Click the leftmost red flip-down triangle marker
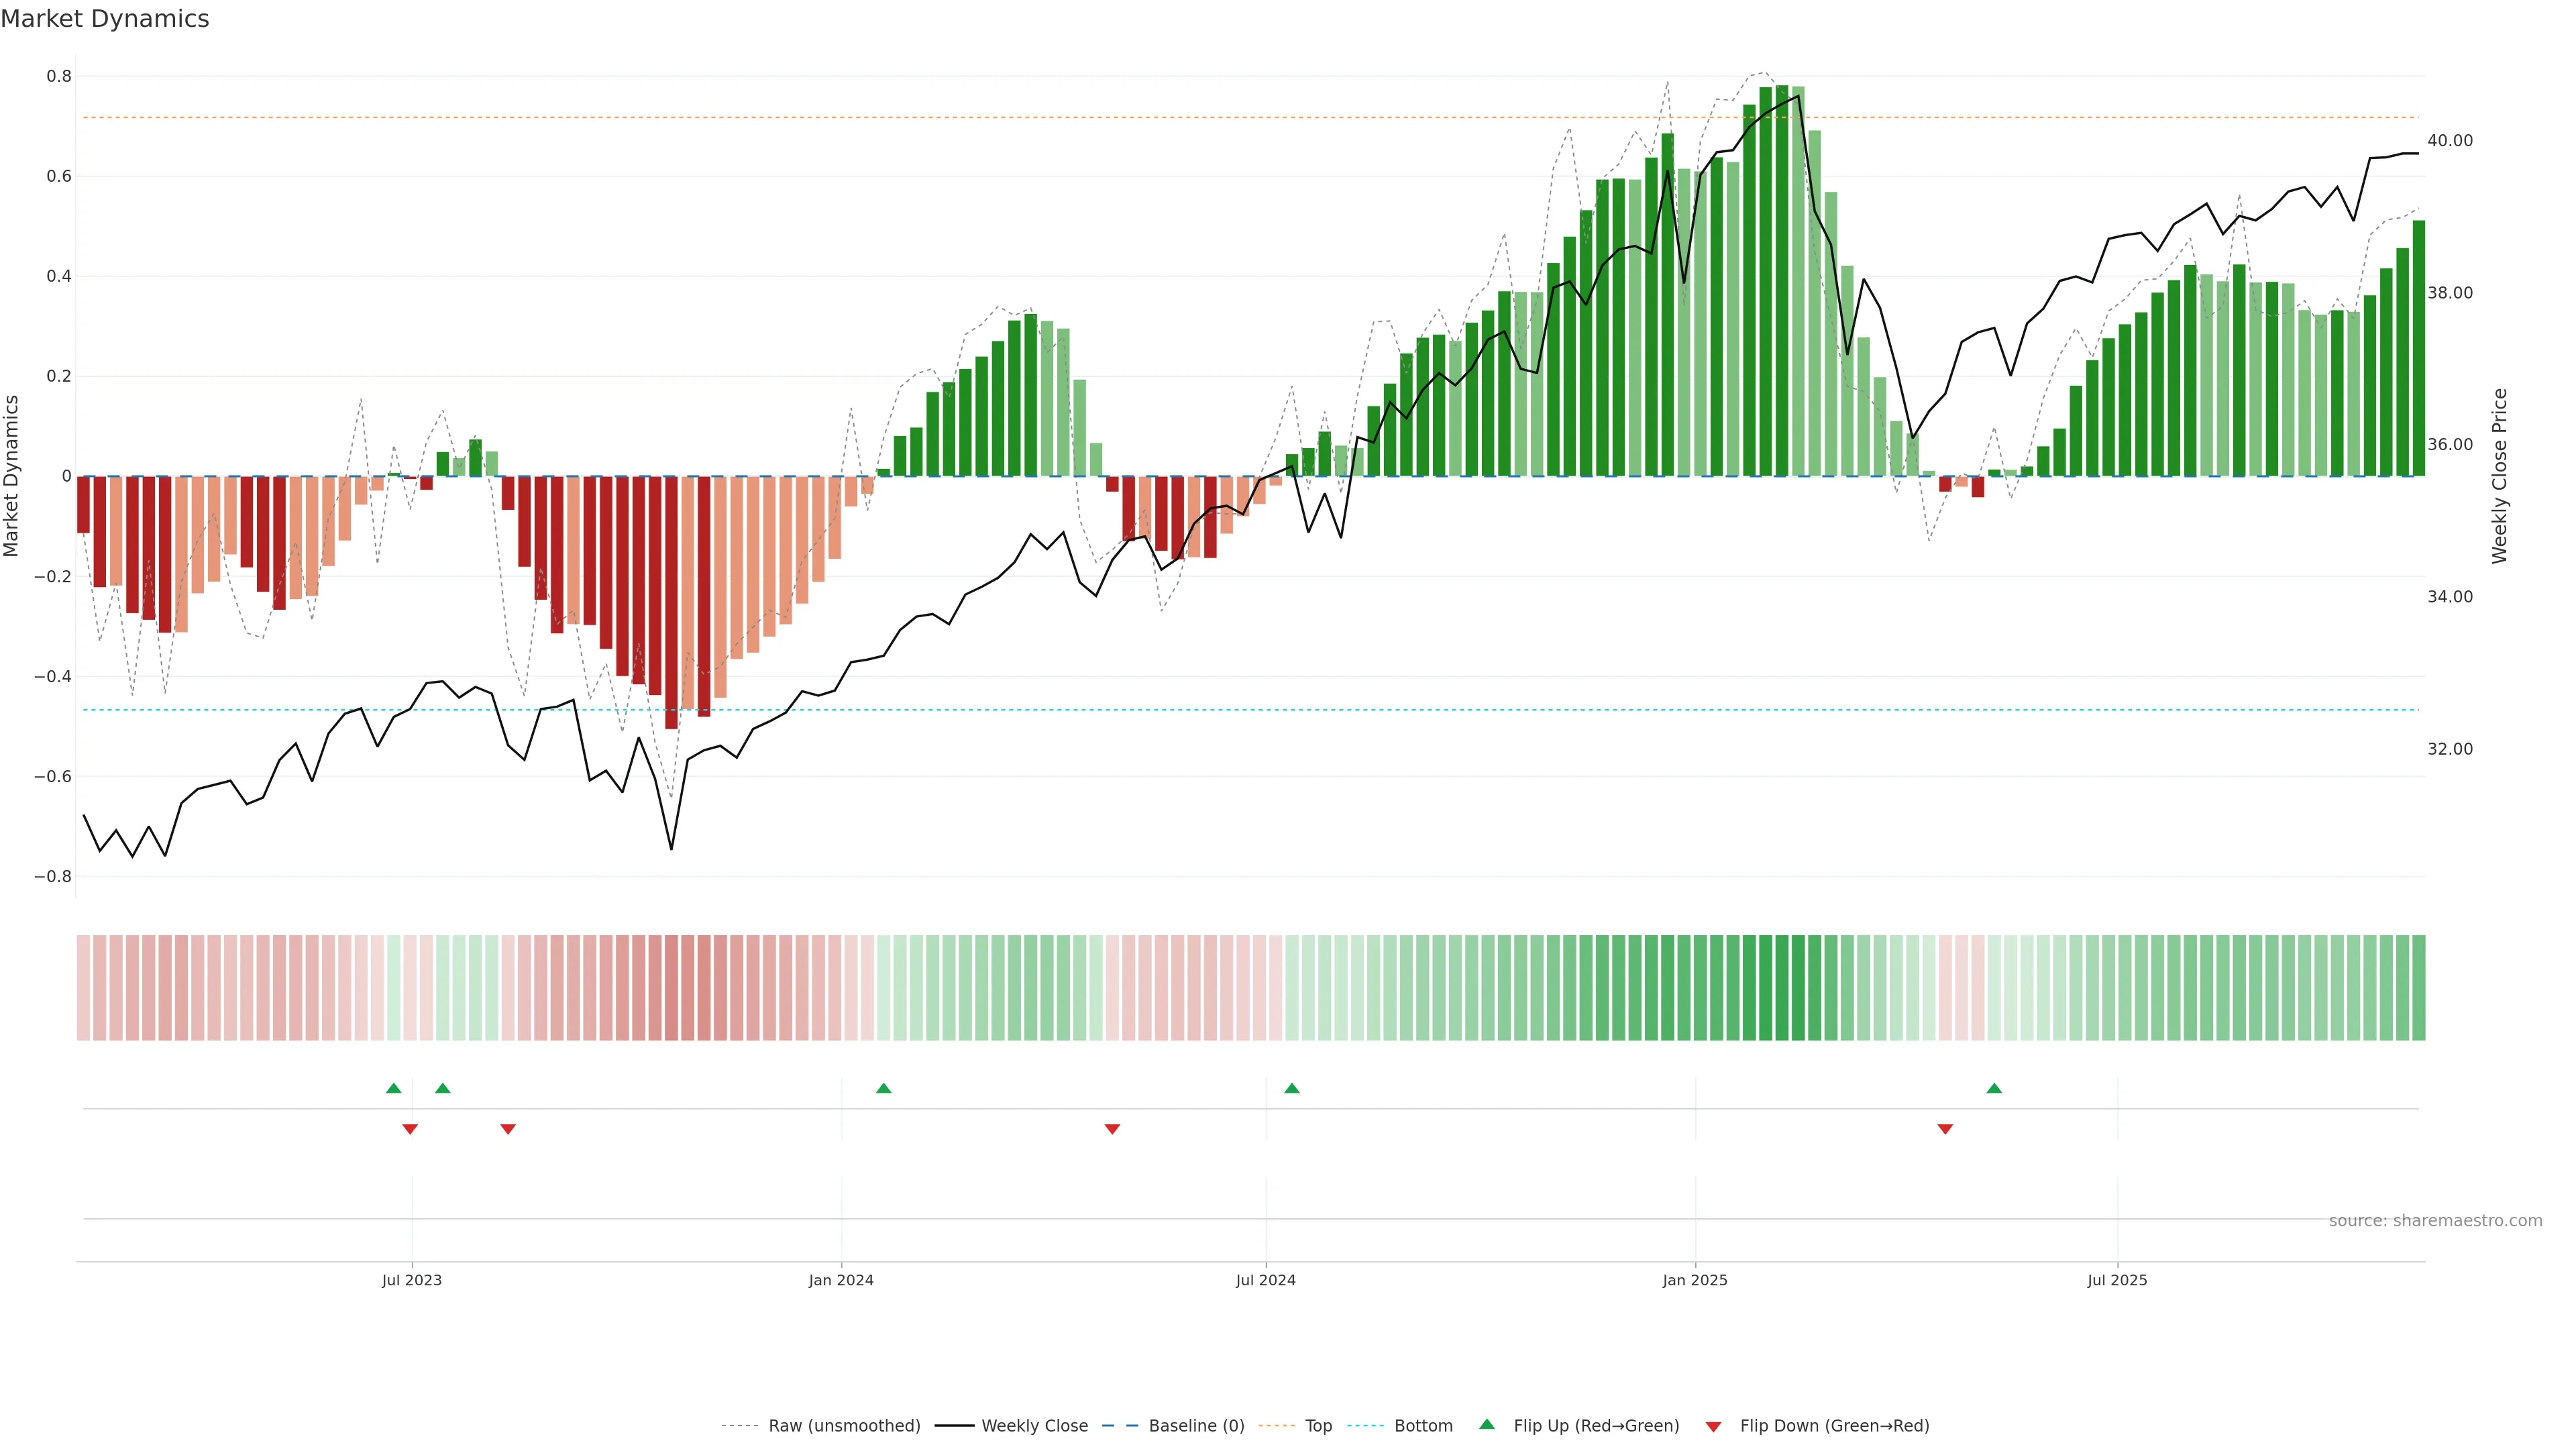This screenshot has width=2576, height=1449. (410, 1129)
